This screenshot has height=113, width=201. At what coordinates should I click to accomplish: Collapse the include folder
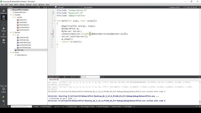pyautogui.click(x=13, y=17)
